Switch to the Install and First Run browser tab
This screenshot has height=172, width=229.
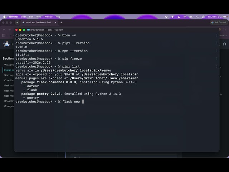39,23
